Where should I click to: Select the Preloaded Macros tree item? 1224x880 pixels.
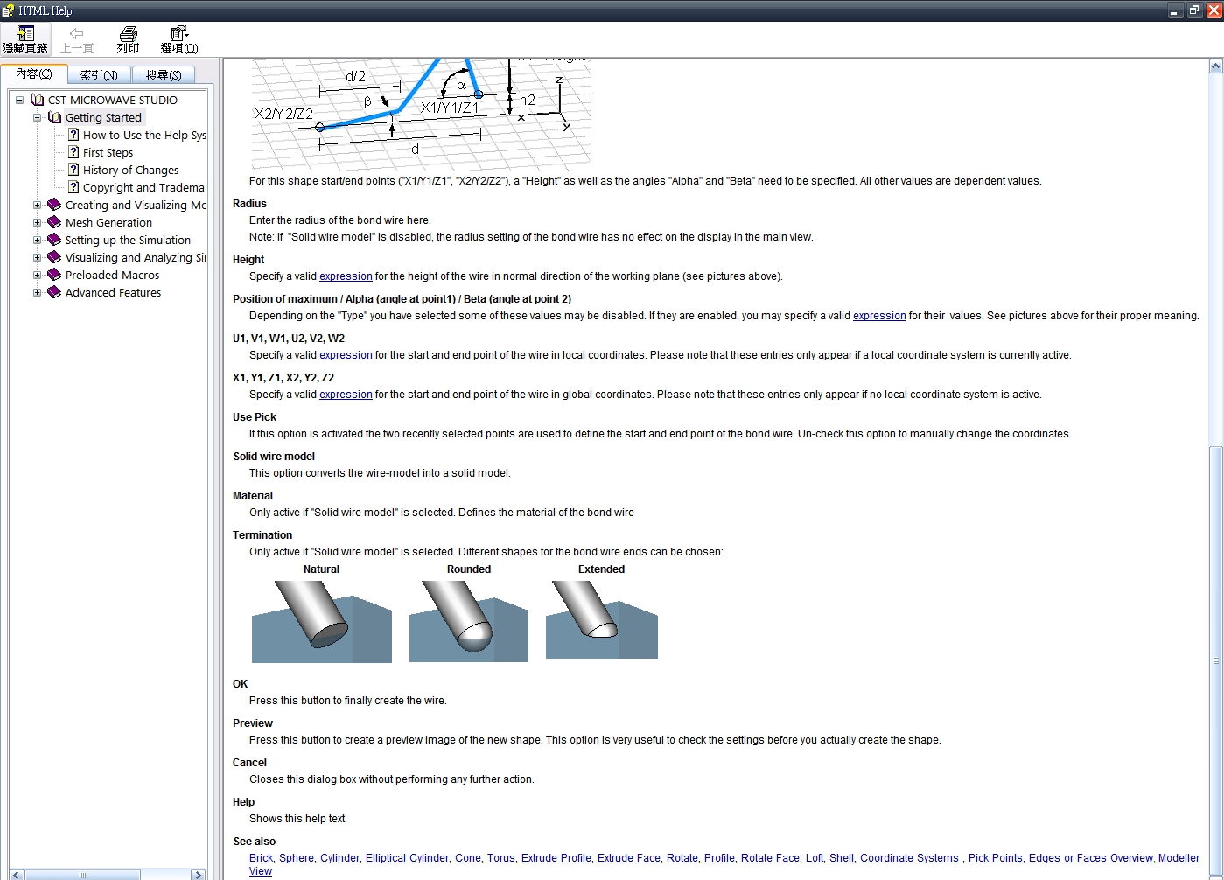point(112,275)
